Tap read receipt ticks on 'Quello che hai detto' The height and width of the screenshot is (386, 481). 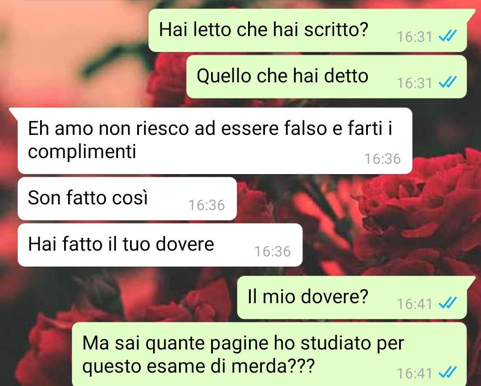[x=448, y=82]
